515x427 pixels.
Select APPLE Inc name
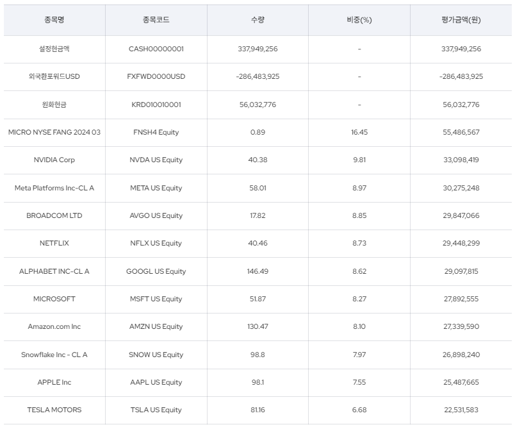pyautogui.click(x=54, y=383)
